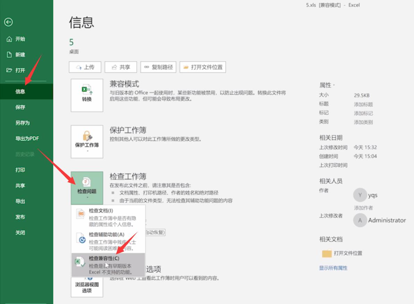Click the 共享 button under file name
The height and width of the screenshot is (304, 414).
click(121, 67)
